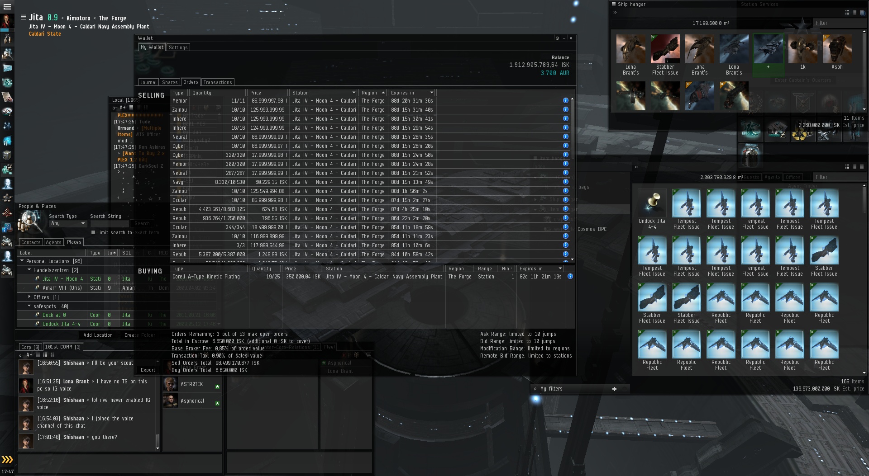Select the Undock Jita 4-4 bookmark item
Image resolution: width=869 pixels, height=476 pixels.
tap(652, 209)
